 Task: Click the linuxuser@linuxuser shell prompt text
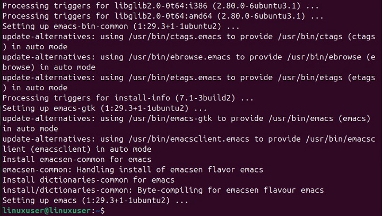click(46, 211)
